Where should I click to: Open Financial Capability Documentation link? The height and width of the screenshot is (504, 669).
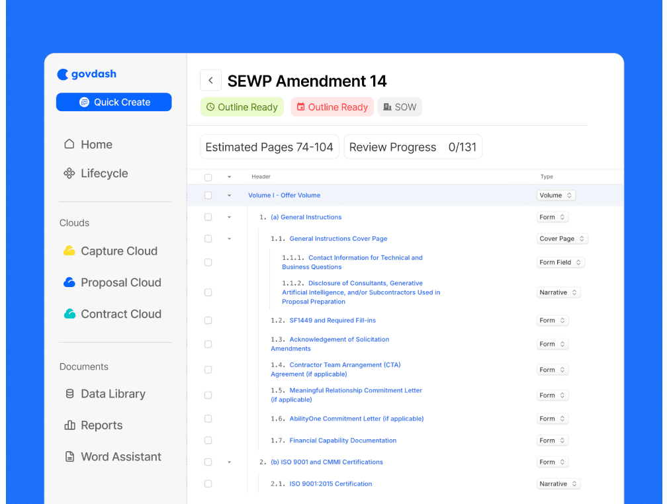click(343, 441)
